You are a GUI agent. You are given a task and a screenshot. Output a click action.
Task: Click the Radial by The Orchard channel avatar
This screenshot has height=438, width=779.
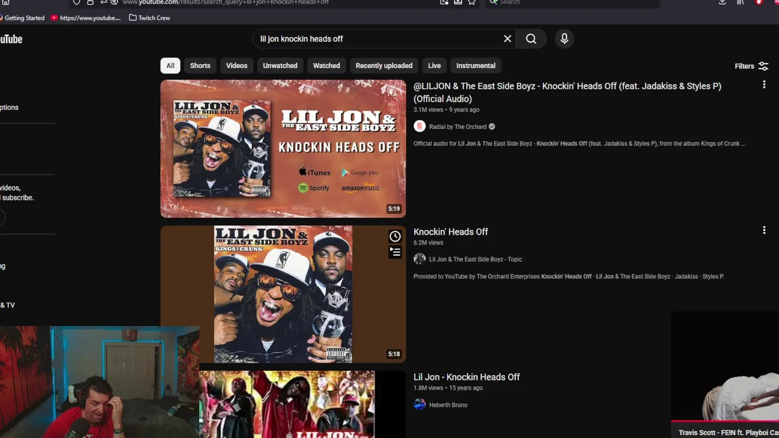pos(419,127)
